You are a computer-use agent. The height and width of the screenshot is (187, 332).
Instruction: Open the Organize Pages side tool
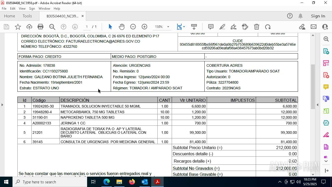click(326, 63)
